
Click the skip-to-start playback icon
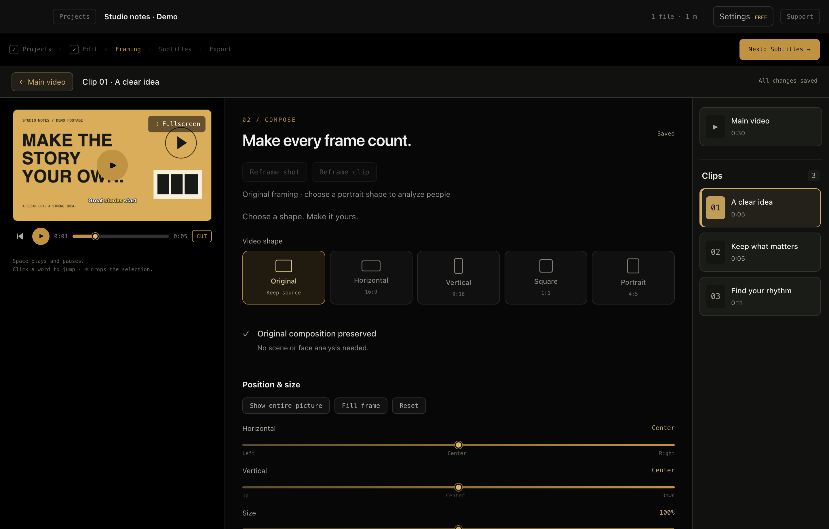[20, 236]
